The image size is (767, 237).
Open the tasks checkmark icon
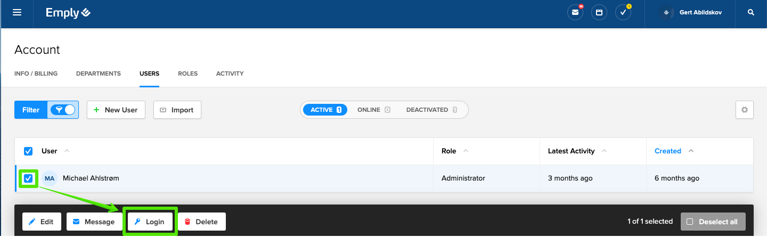[x=623, y=13]
